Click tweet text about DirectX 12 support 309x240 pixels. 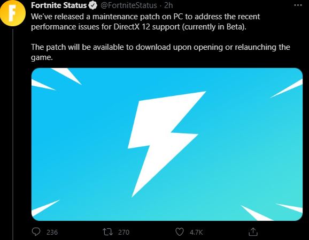[x=145, y=21]
